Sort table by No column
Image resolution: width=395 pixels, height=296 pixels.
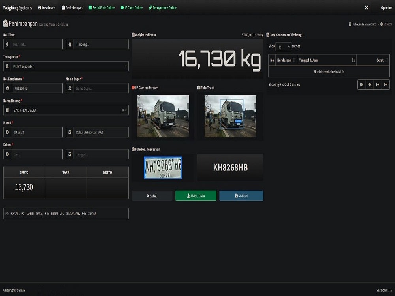(x=272, y=60)
